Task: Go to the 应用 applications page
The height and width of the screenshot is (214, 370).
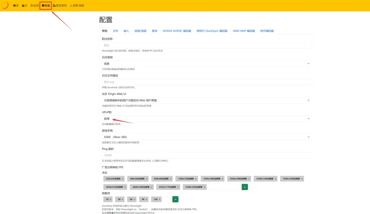Action: coord(34,6)
